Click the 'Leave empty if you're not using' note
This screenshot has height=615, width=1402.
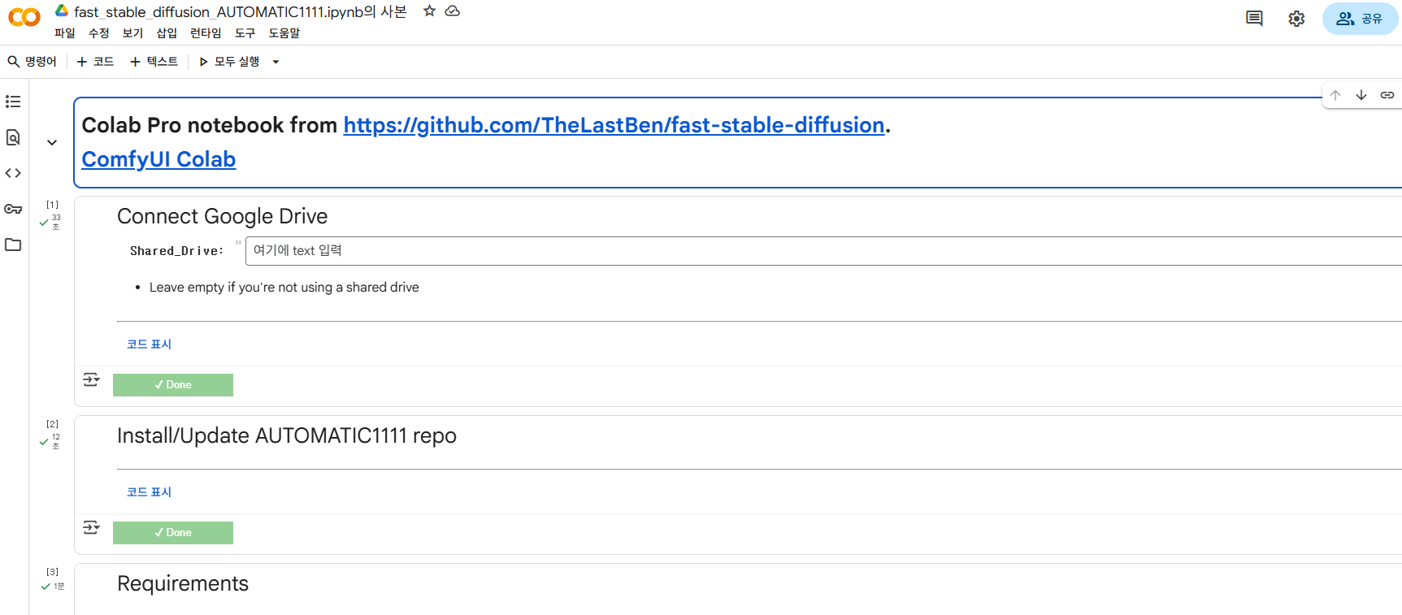[284, 288]
